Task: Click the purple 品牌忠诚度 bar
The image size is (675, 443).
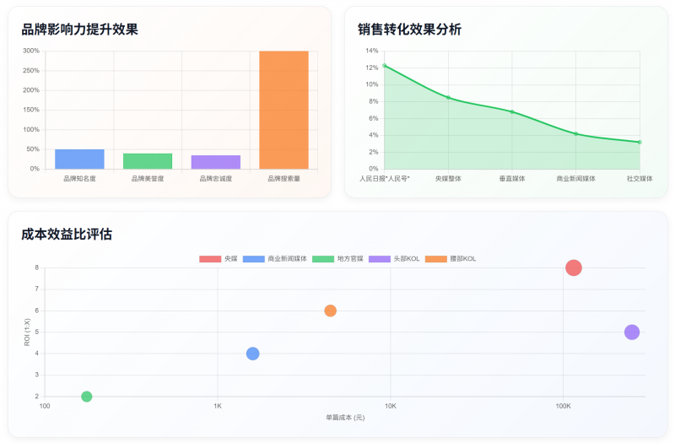Action: click(x=215, y=162)
